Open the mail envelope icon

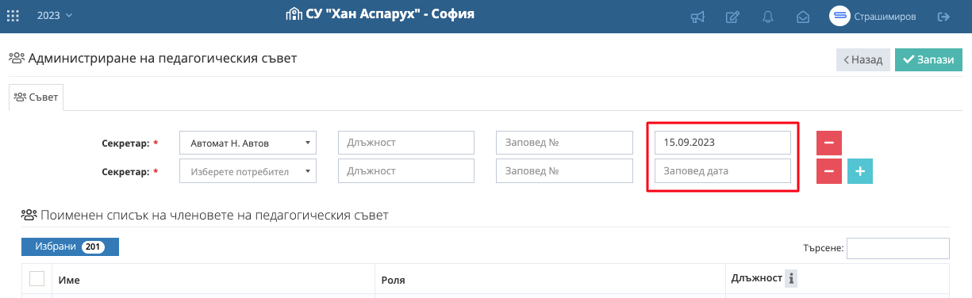point(803,17)
